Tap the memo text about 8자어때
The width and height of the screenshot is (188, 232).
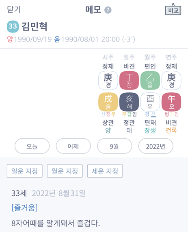point(56,223)
